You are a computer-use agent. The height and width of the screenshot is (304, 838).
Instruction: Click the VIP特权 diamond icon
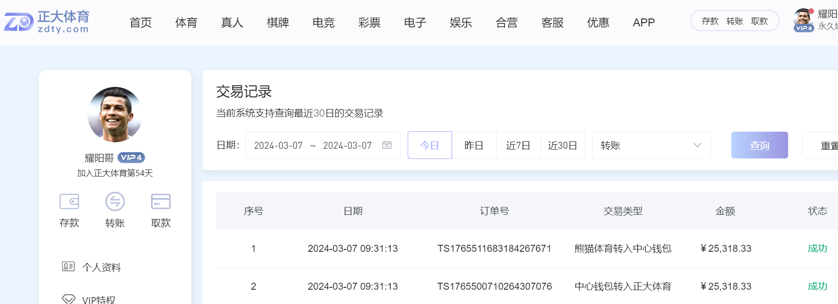(x=68, y=299)
